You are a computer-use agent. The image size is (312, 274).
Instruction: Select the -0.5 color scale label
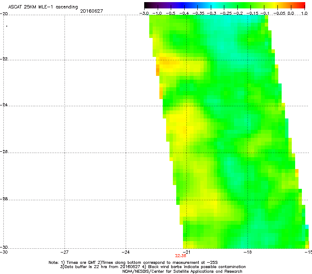coord(170,13)
